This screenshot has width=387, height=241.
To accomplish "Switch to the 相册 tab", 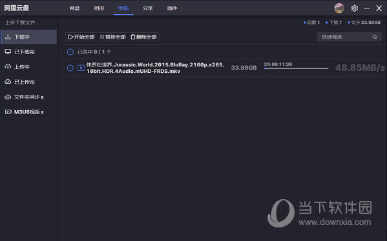I will (99, 8).
